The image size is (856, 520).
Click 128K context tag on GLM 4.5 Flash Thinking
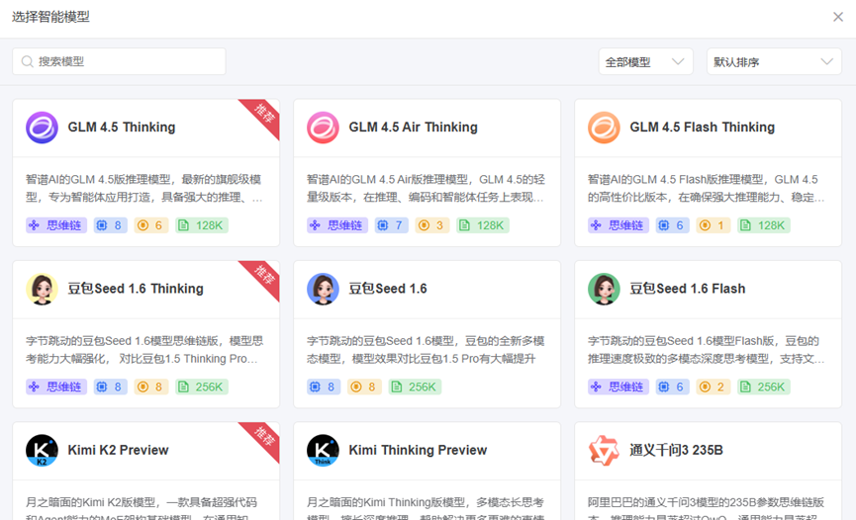[764, 225]
